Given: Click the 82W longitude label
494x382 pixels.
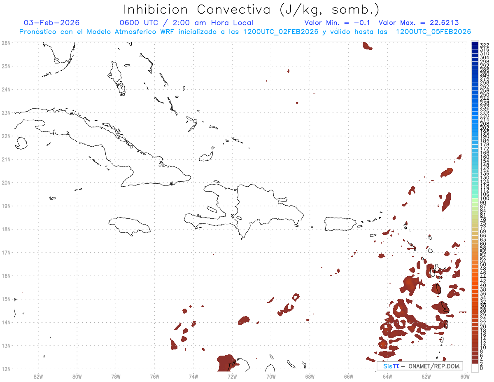Looking at the screenshot, I should pos(38,376).
